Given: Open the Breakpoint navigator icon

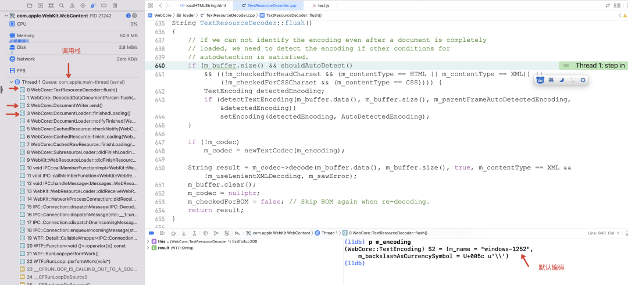Looking at the screenshot, I should point(104,6).
